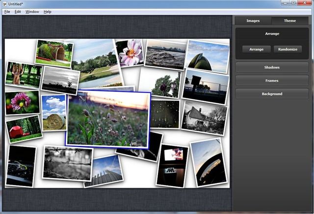Maximize the Untitled window
This screenshot has width=314, height=214.
click(293, 3)
